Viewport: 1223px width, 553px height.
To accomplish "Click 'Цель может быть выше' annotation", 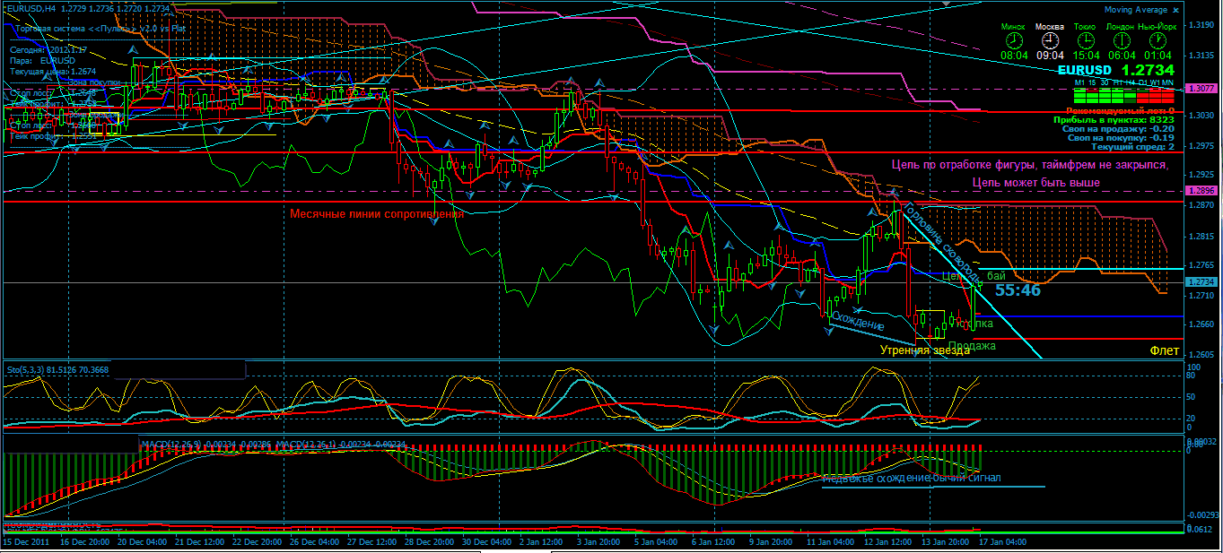I will (x=1036, y=183).
